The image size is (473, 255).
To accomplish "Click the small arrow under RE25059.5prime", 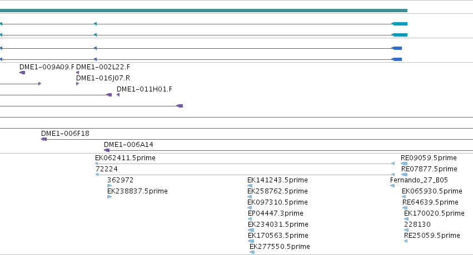I will coord(406,241).
